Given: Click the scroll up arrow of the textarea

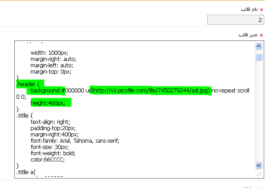Looking at the screenshot, I should (258, 46).
